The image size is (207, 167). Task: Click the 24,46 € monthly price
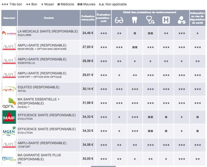(88, 33)
